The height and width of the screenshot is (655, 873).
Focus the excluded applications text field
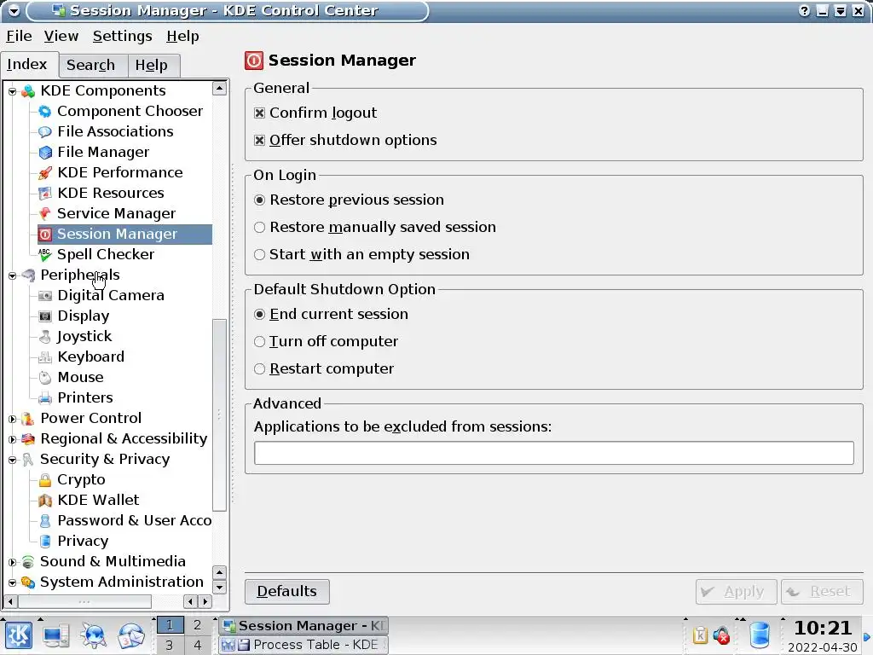click(554, 453)
